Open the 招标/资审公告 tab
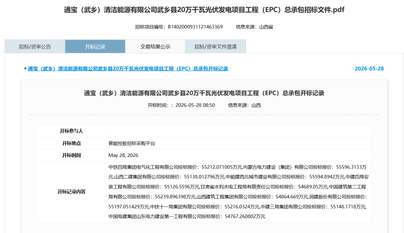The image size is (404, 233). point(35,47)
